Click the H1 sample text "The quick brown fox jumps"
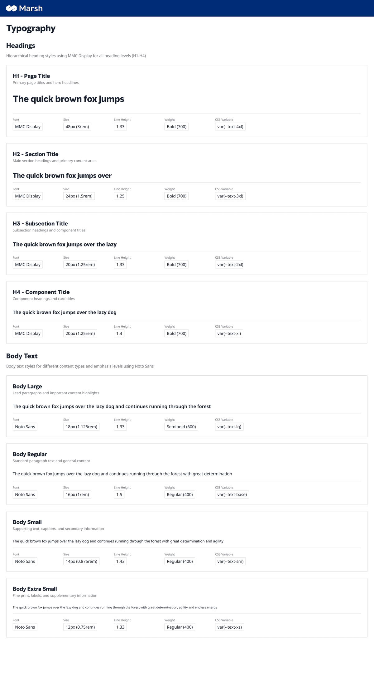The image size is (374, 677). tap(69, 99)
